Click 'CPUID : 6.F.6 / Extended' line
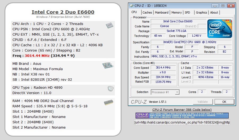 coord(39,40)
